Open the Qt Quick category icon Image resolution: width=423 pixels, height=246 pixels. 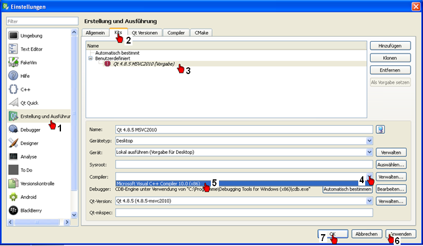pos(13,103)
